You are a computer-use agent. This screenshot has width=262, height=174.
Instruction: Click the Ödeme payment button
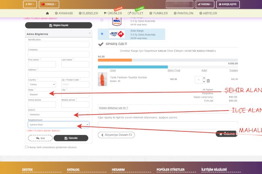227,134
